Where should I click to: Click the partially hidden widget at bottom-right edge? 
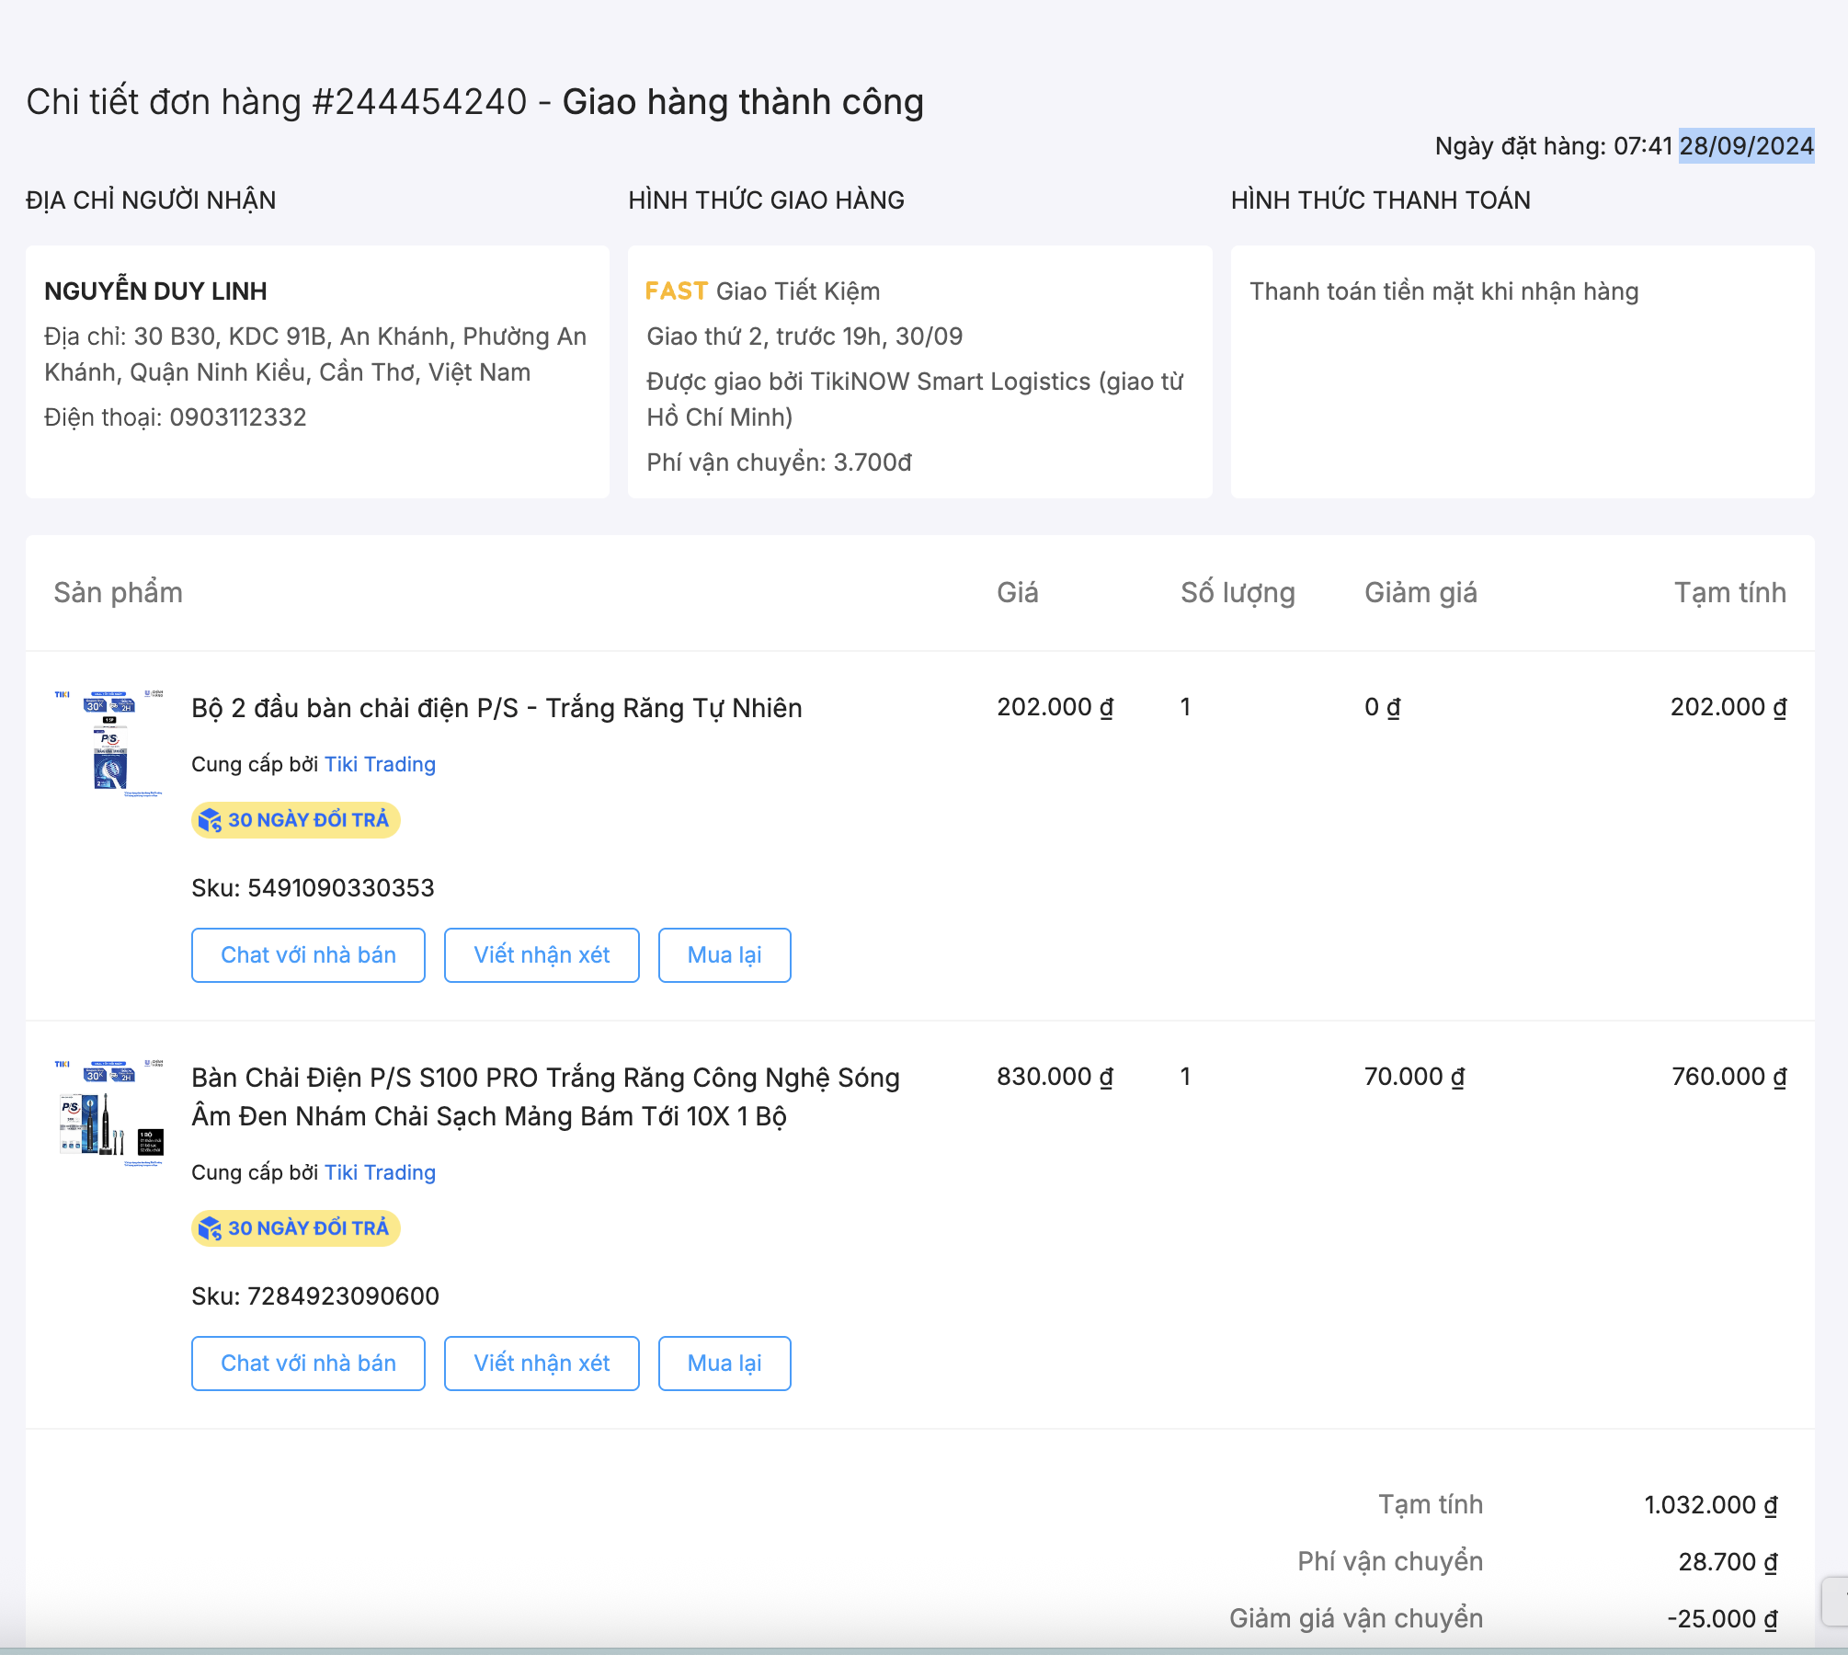[1835, 1602]
